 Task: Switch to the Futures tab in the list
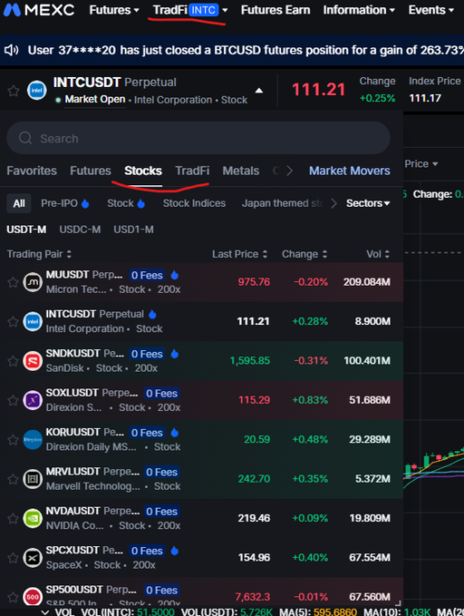pos(91,171)
